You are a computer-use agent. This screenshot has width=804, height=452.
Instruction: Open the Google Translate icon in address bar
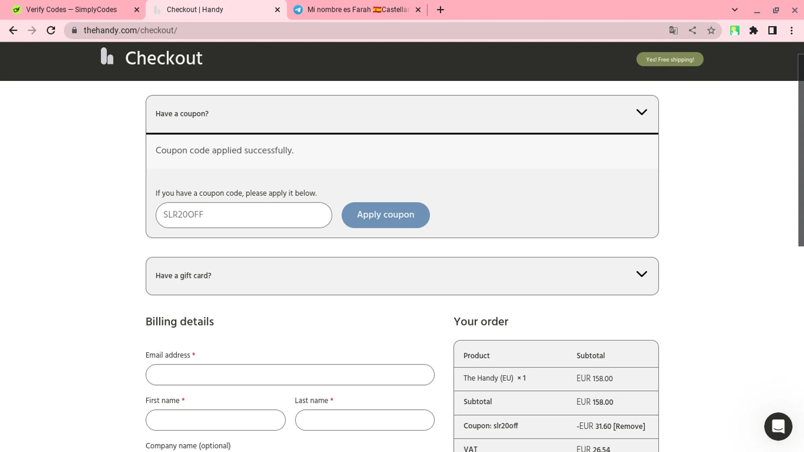coord(673,31)
